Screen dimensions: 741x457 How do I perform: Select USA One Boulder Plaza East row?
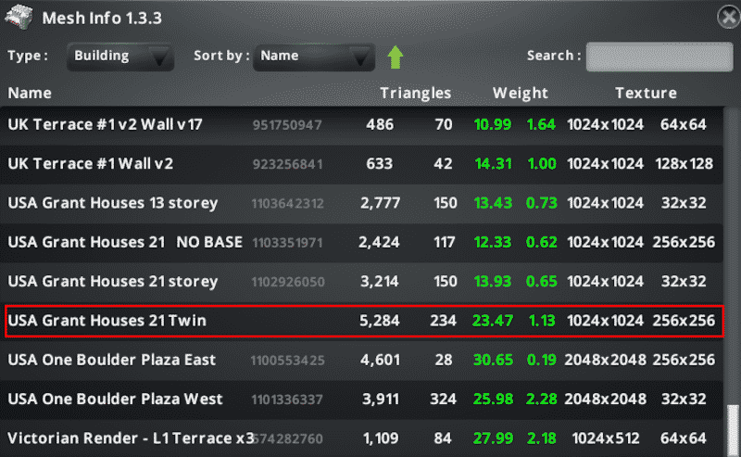pyautogui.click(x=361, y=360)
